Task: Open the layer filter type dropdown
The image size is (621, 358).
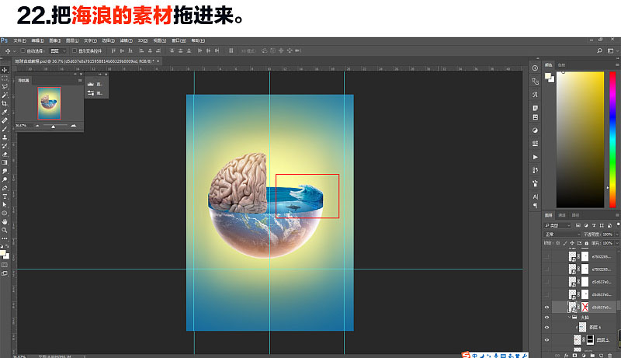Action: click(557, 225)
